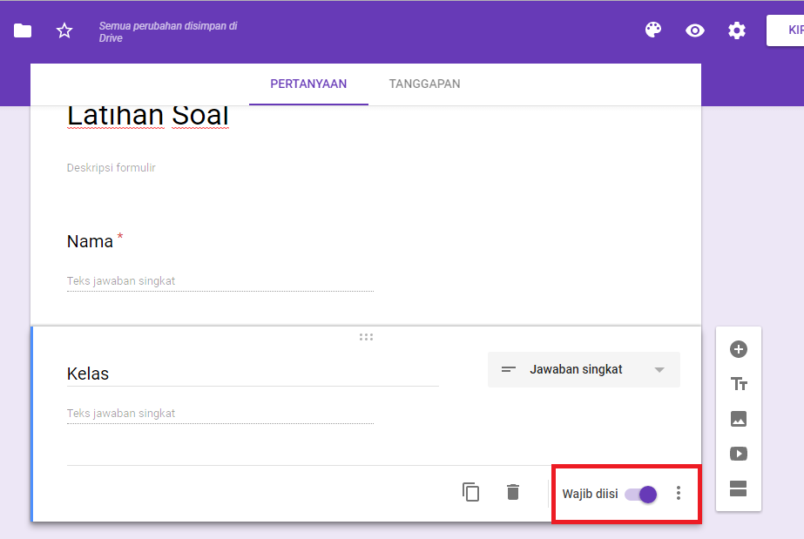804x539 pixels.
Task: Open the Jawaban singkat question type dropdown
Action: pos(584,369)
